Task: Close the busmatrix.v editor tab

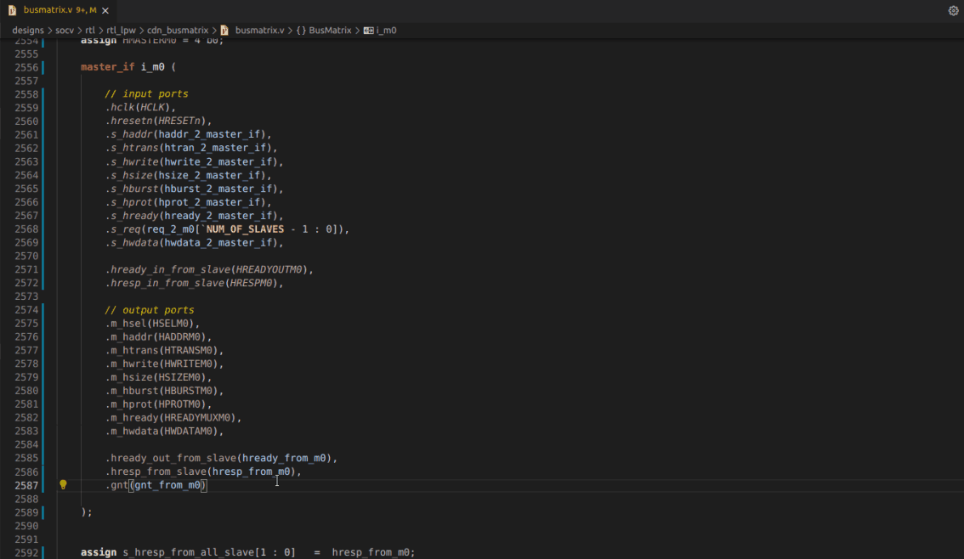Action: click(x=105, y=11)
